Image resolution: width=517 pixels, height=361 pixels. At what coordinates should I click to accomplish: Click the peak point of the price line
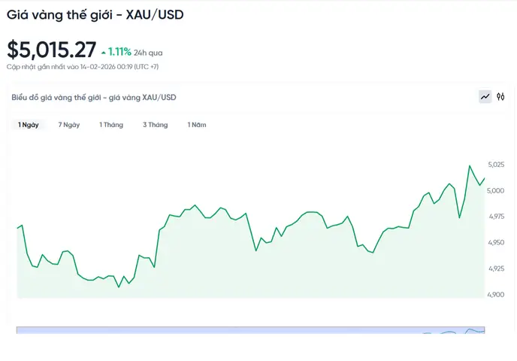470,165
